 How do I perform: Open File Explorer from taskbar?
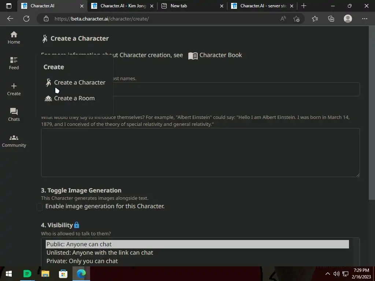point(45,274)
